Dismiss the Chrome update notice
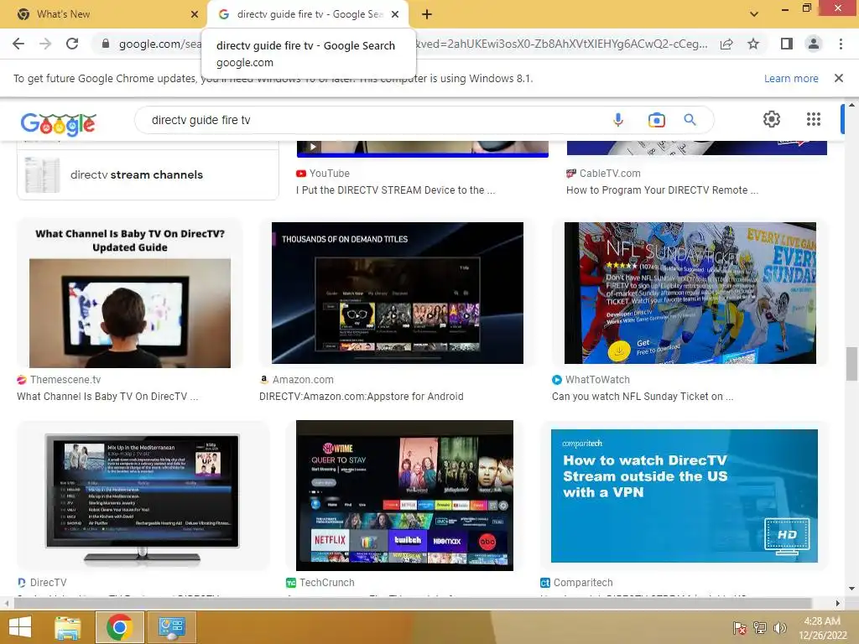This screenshot has width=859, height=644. [x=838, y=78]
